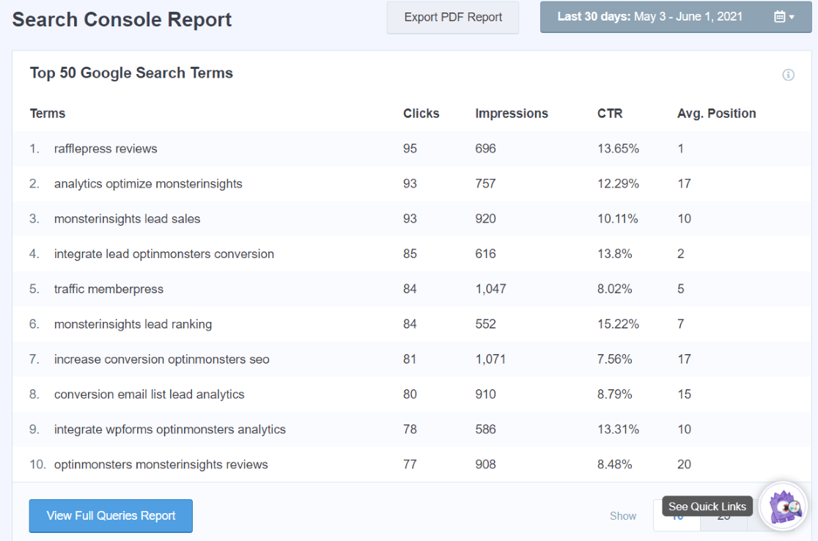Click the integrate wpforms optinmonsters analytics term
Image resolution: width=818 pixels, height=541 pixels.
click(x=169, y=429)
